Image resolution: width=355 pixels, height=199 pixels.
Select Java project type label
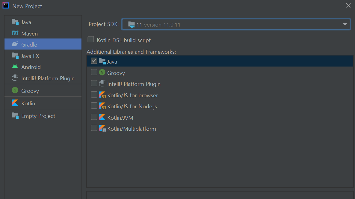(26, 22)
